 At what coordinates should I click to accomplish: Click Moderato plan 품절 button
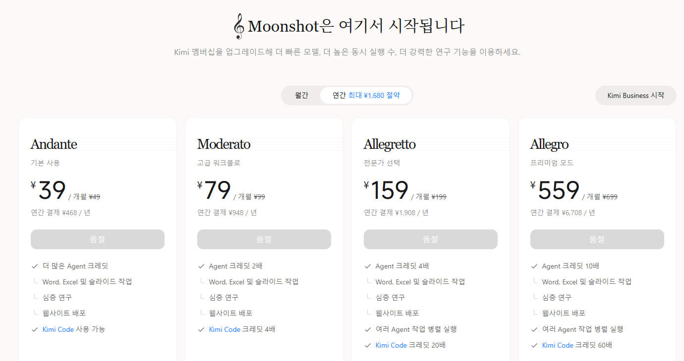(x=264, y=239)
